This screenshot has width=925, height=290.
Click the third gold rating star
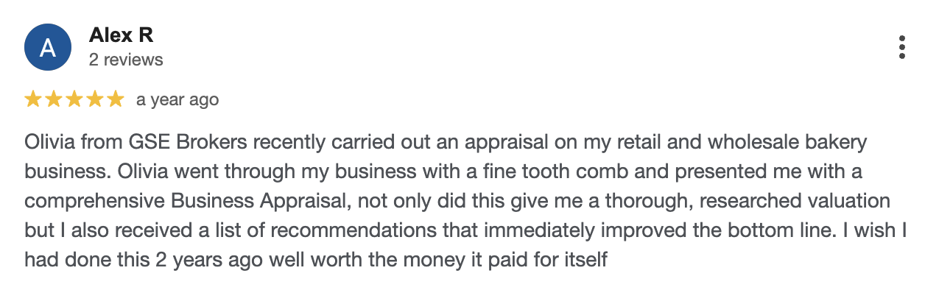[x=74, y=99]
